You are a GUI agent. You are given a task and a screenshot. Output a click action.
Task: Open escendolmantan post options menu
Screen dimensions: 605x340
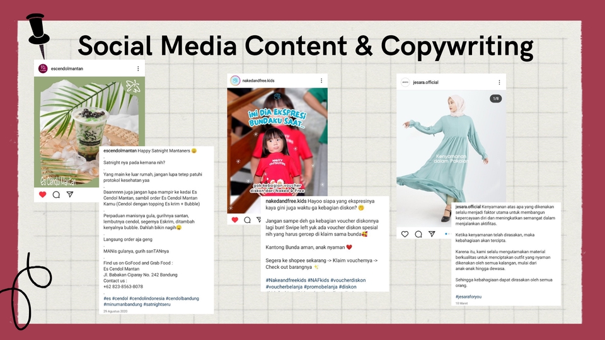(138, 69)
